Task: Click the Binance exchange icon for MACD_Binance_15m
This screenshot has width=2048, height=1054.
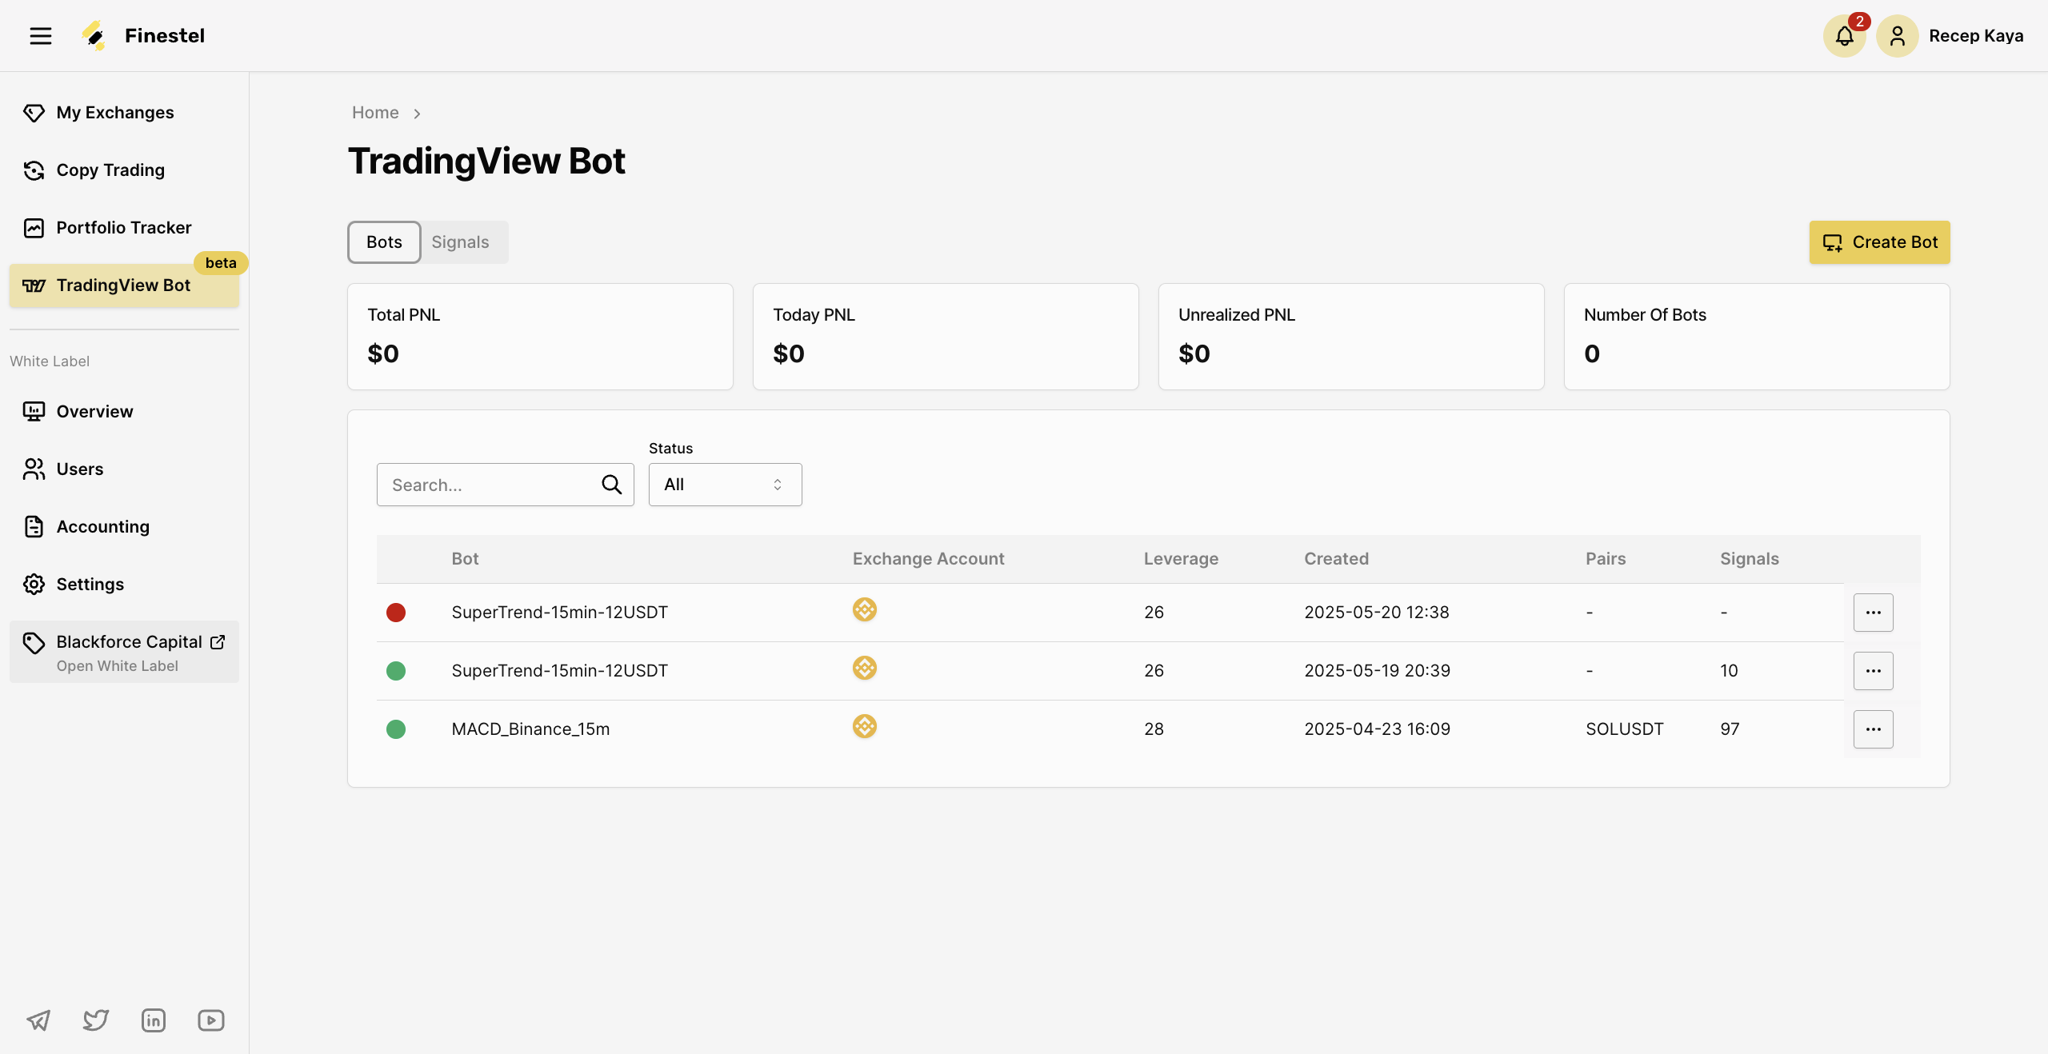Action: tap(864, 727)
